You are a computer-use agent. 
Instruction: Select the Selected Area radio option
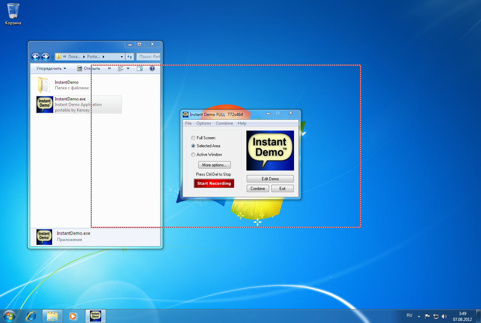point(206,146)
